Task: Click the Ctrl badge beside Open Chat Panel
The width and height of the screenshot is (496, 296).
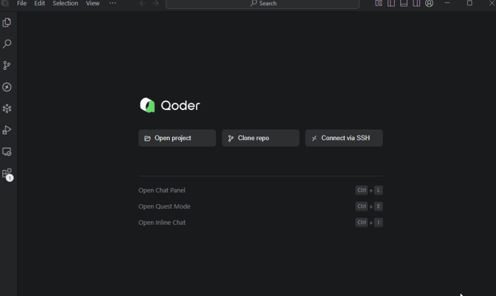Action: 361,190
